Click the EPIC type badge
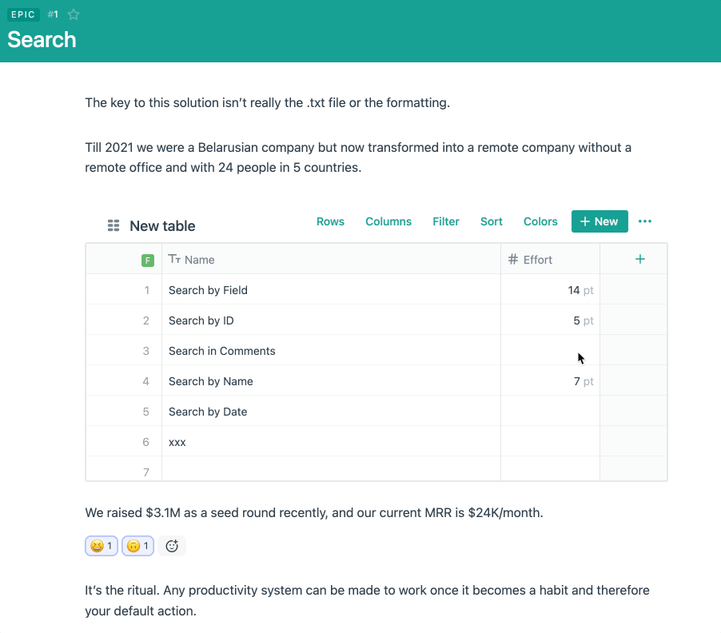Viewport: 721px width, 633px height. coord(22,14)
